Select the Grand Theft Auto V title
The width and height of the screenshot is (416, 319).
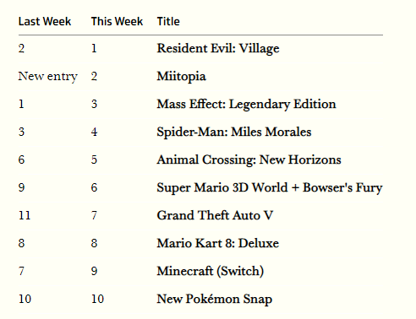pos(215,215)
